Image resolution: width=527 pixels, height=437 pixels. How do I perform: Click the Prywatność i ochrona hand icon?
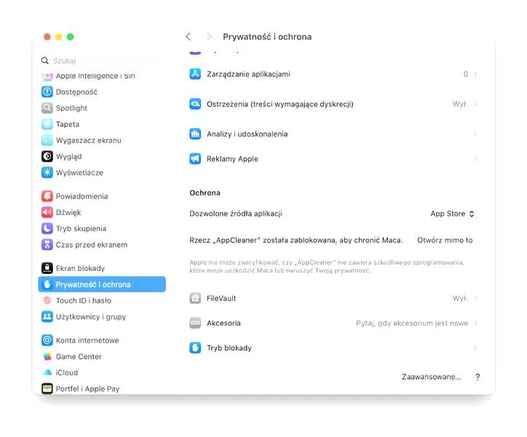coord(47,284)
